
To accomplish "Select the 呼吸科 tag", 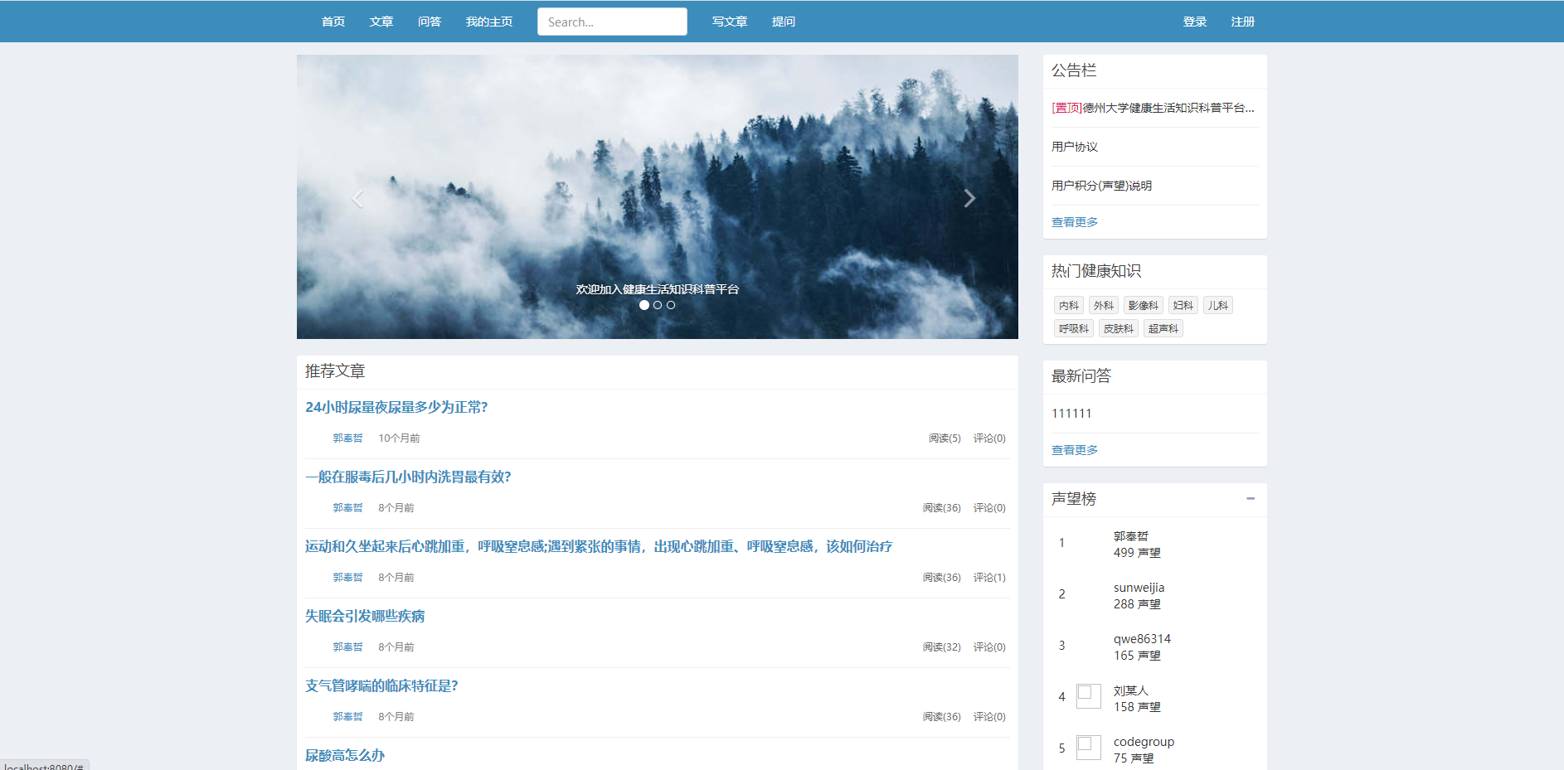I will (1074, 329).
